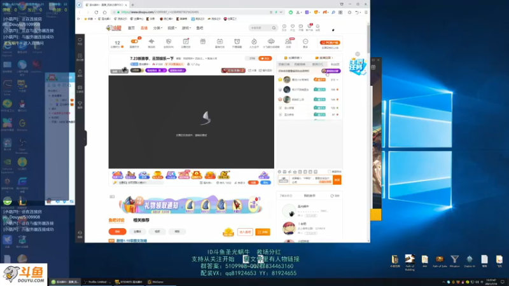Switch to the 鱼吧讨论 tab

coord(116,220)
